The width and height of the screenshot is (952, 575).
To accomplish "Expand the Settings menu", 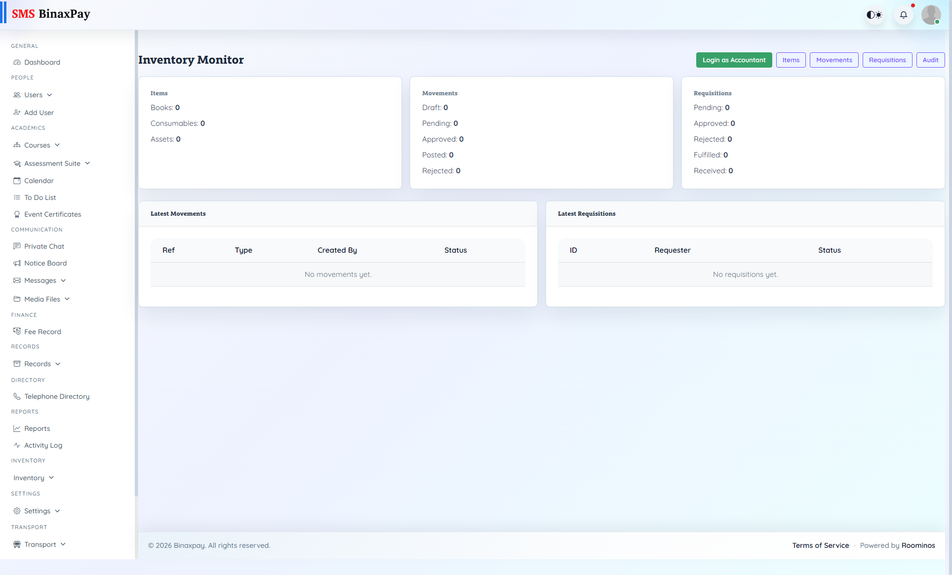I will [37, 510].
